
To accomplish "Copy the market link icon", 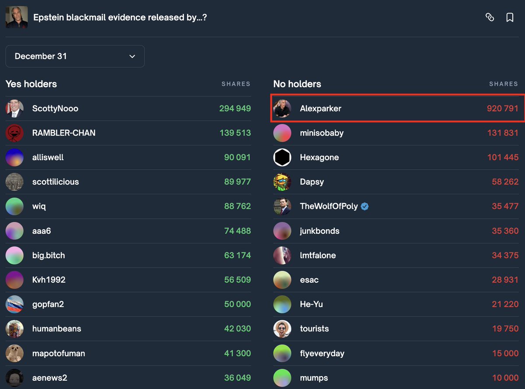I will tap(490, 18).
